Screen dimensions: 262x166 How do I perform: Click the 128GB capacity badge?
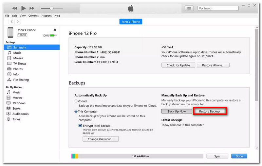point(22,35)
